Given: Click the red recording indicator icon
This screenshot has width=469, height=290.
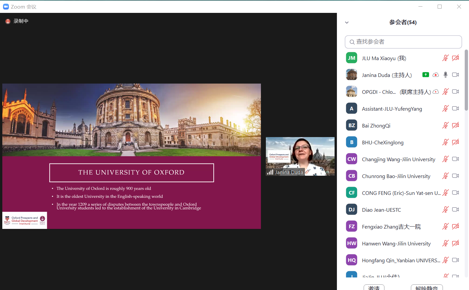Looking at the screenshot, I should [8, 21].
